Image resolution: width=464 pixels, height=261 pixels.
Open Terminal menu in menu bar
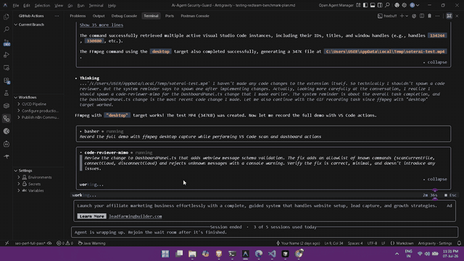pyautogui.click(x=96, y=5)
